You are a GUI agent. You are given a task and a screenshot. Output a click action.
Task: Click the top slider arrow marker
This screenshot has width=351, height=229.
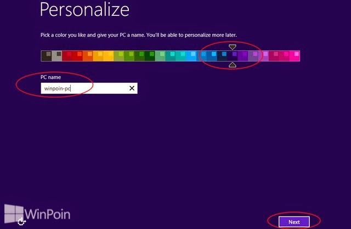coord(233,47)
